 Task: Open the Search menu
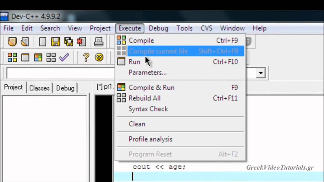(x=50, y=28)
